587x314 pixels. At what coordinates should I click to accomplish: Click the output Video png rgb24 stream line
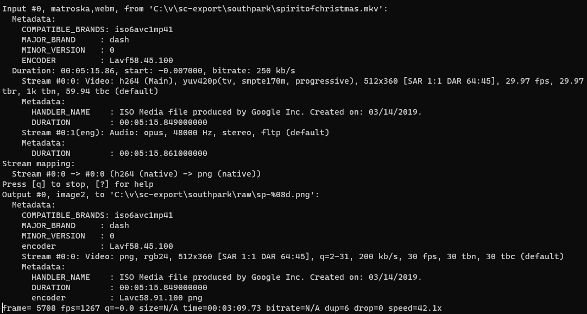coord(292,256)
